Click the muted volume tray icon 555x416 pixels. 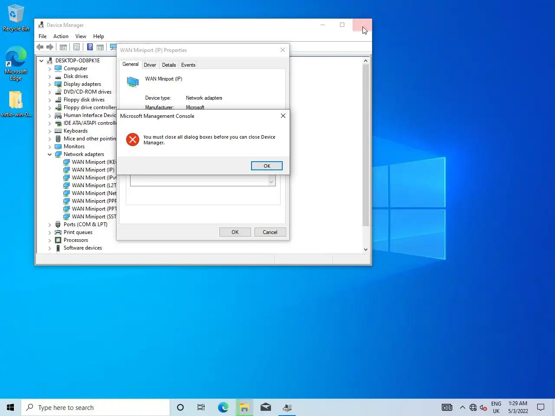pos(483,407)
